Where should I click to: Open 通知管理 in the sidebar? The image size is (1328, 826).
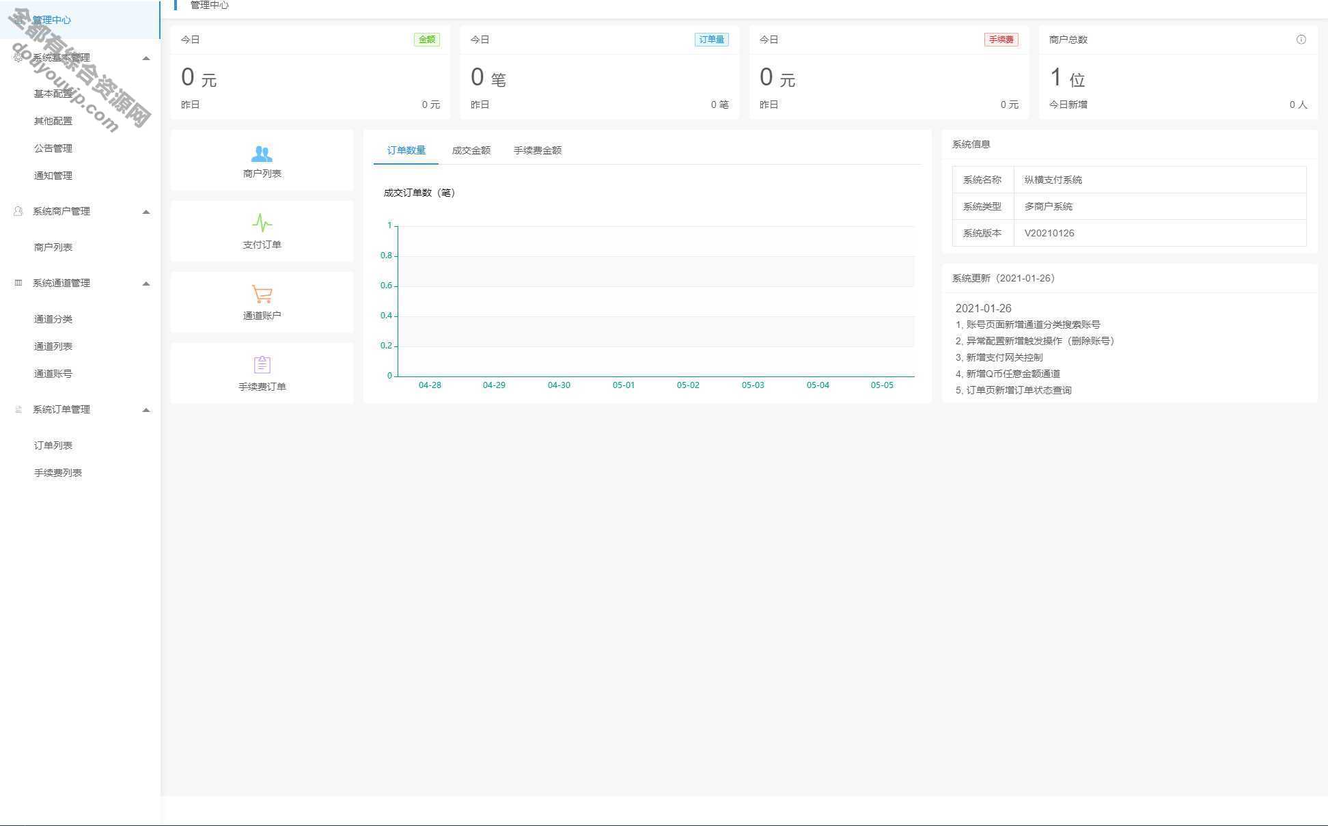(x=53, y=176)
